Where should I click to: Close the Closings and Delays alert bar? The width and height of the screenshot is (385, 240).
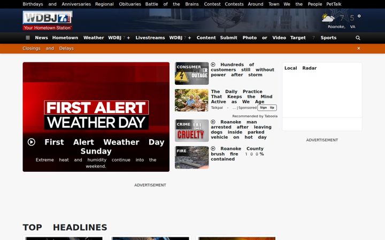pyautogui.click(x=359, y=49)
